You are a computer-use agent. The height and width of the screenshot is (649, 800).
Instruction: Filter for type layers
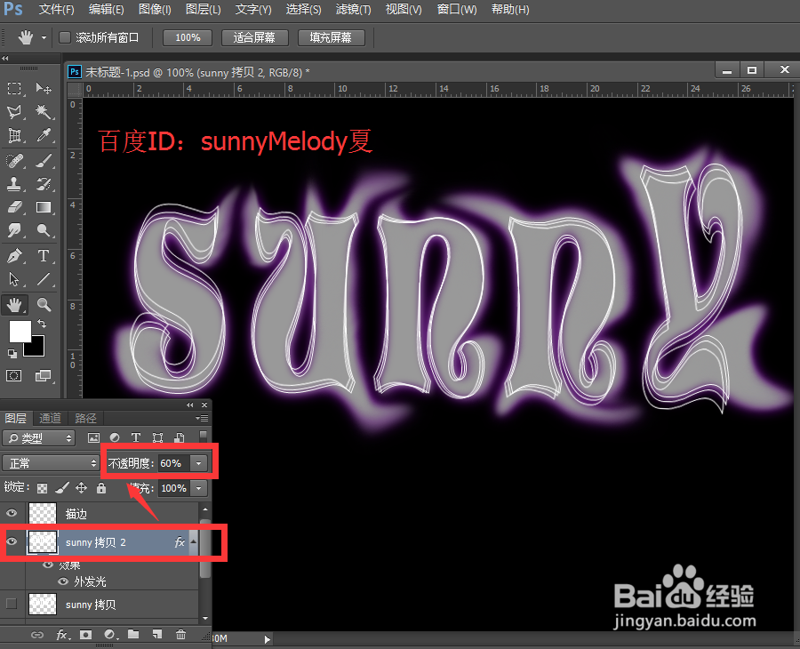[x=136, y=437]
